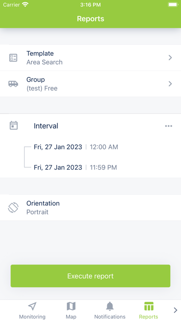
Task: Change the 12:00 AM start time
Action: click(104, 147)
